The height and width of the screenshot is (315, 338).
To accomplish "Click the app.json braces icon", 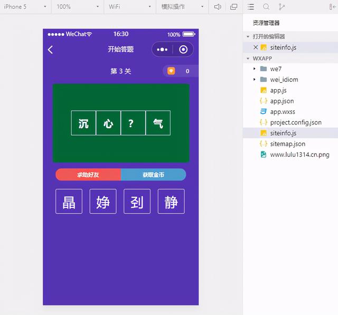I will pyautogui.click(x=264, y=101).
